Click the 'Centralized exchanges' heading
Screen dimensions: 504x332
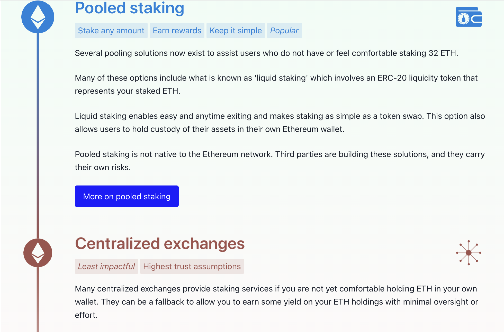click(160, 243)
